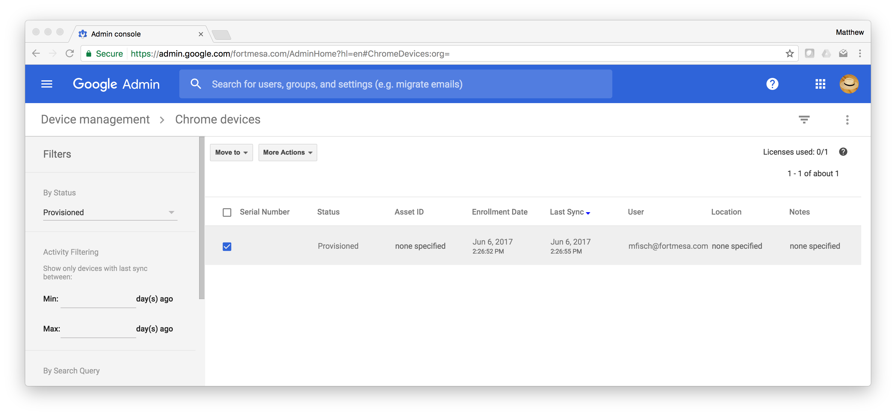The height and width of the screenshot is (416, 896).
Task: Open the main hamburger menu
Action: click(x=46, y=84)
